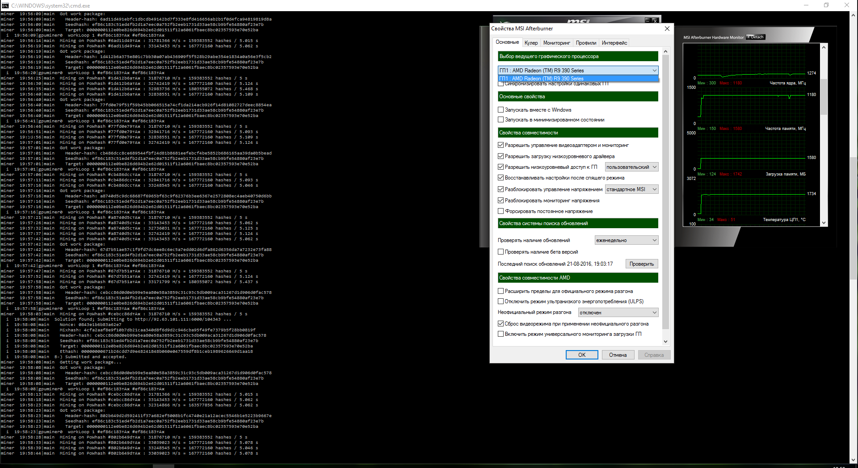Open the 'стандартное MSI' voltage control dropdown

[x=631, y=189]
